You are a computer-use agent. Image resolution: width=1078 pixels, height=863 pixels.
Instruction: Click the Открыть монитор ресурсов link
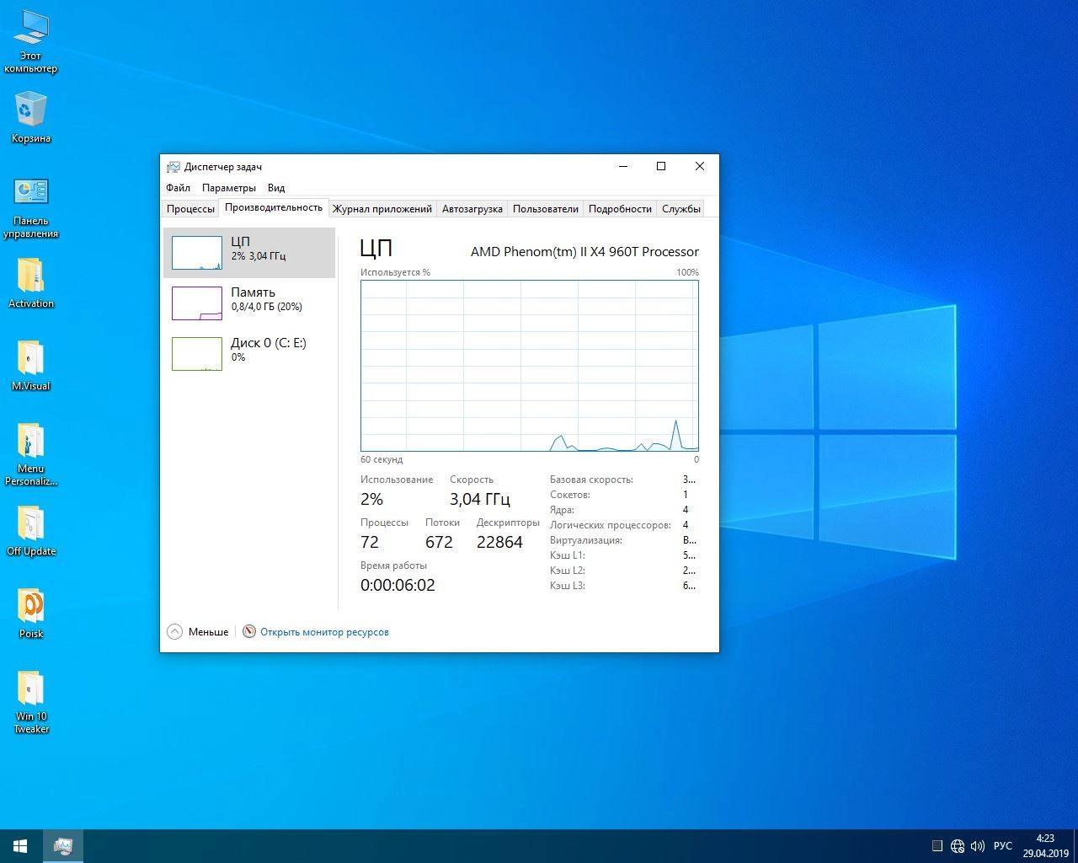click(x=324, y=632)
